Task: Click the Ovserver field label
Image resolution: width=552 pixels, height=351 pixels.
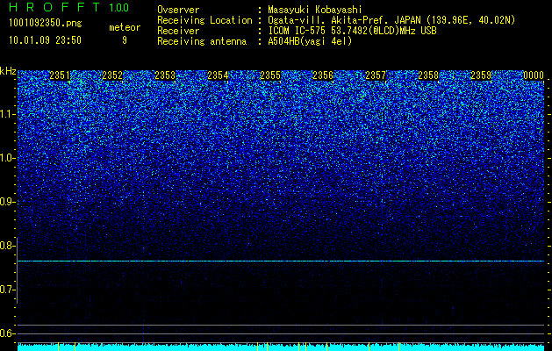Action: click(x=178, y=10)
